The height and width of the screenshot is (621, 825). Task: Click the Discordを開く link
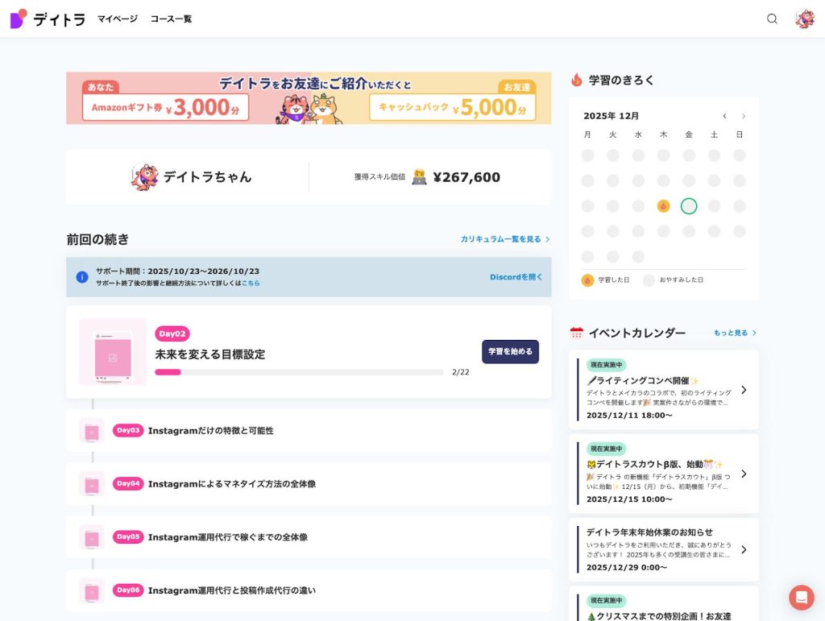[516, 277]
